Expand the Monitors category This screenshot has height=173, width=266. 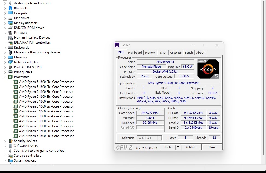click(5, 57)
